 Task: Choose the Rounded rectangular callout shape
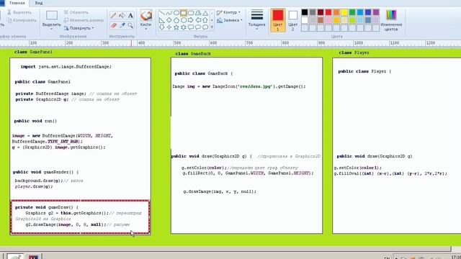point(191,27)
